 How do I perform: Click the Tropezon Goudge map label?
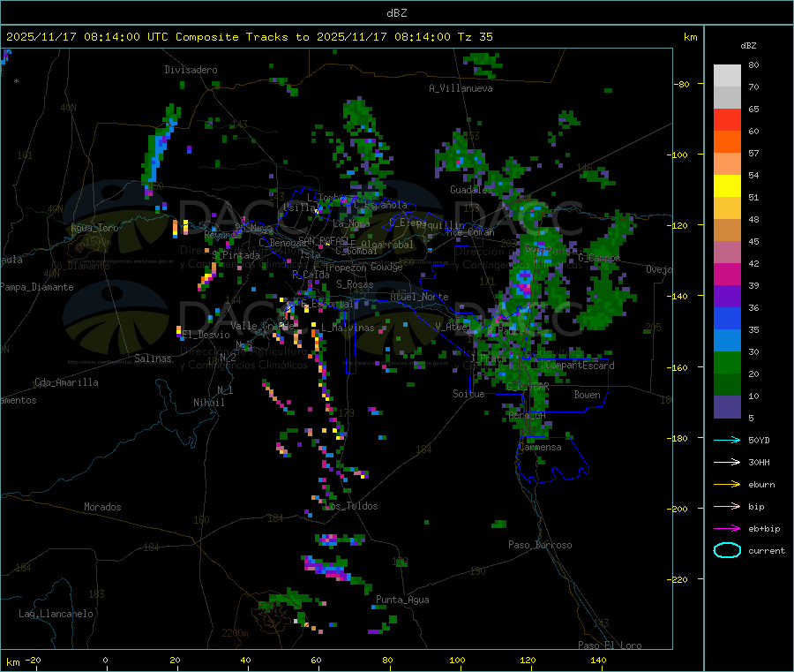click(363, 267)
